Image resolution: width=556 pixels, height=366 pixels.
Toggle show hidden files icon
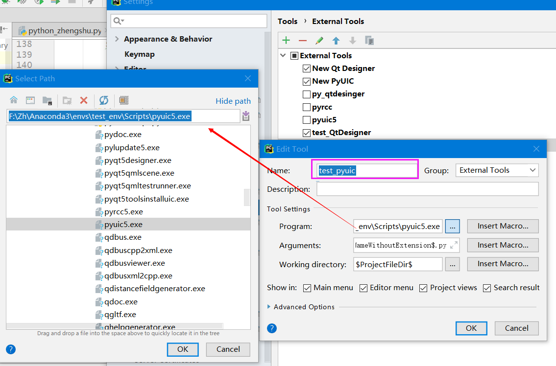(x=124, y=100)
